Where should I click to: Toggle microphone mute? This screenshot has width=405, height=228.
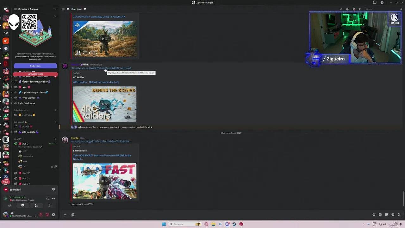(41, 215)
